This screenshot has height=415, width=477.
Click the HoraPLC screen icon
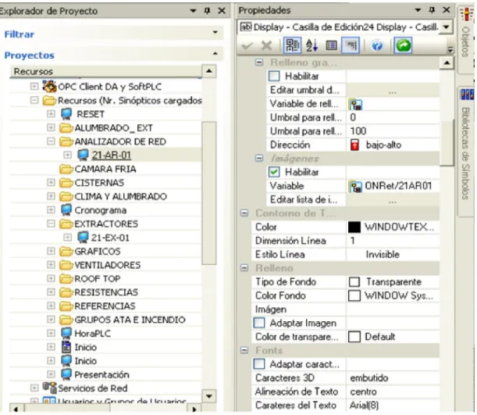tap(66, 334)
